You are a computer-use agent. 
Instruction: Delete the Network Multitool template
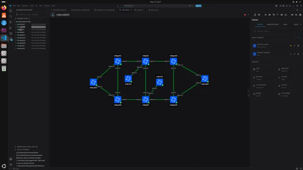[x=298, y=54]
